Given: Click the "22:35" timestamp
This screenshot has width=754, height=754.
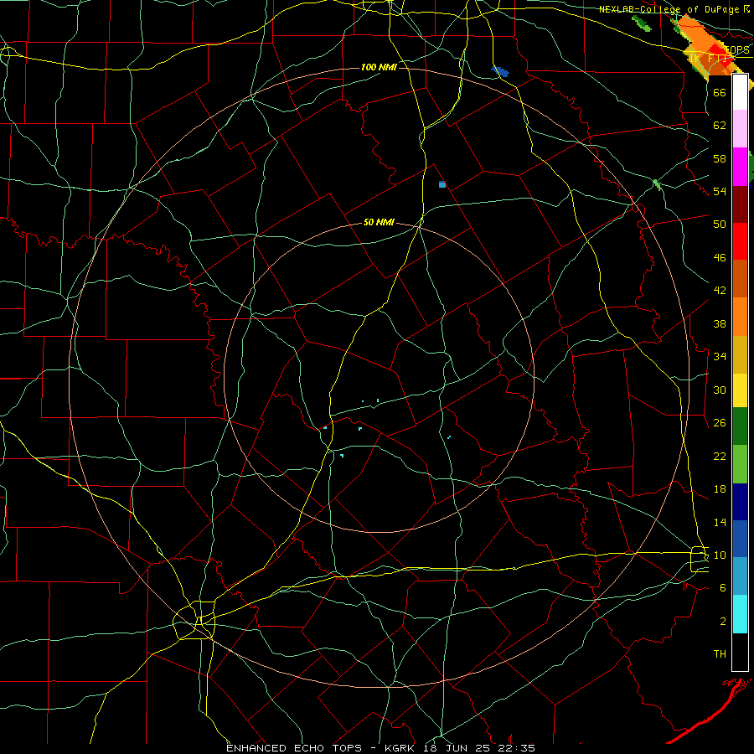Looking at the screenshot, I should click(518, 748).
